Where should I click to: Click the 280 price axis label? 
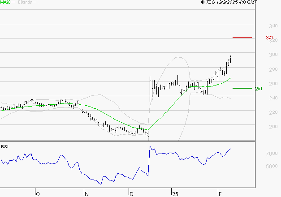tap(273, 69)
